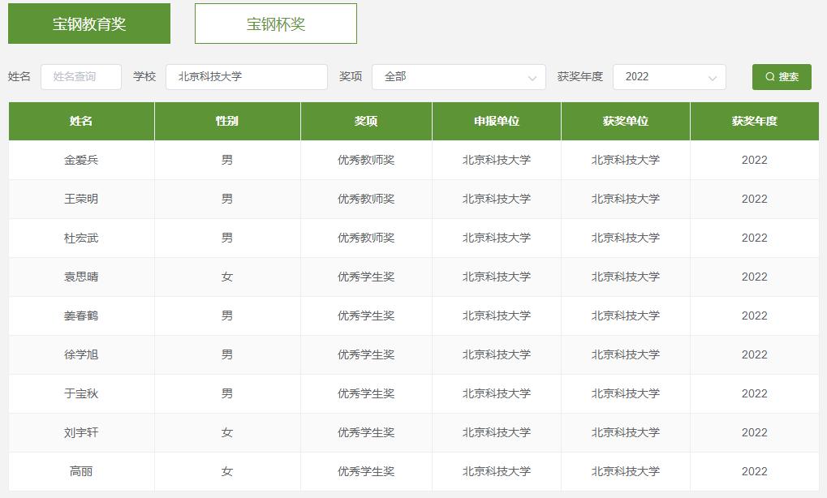This screenshot has width=827, height=498.
Task: Select the 宝钢教育奖 tab
Action: [88, 24]
